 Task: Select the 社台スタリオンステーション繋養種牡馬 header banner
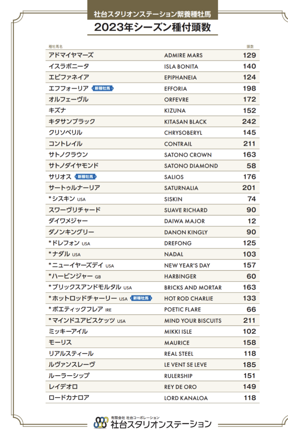point(152,15)
